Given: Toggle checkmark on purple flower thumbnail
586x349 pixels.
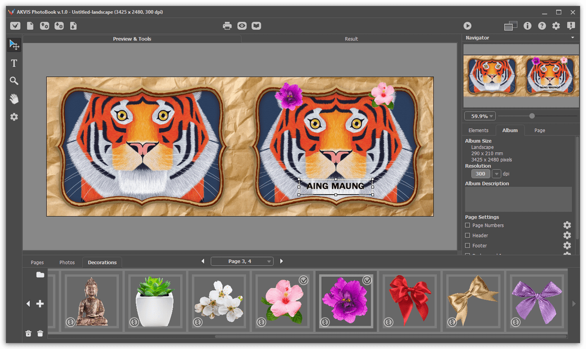Looking at the screenshot, I should pos(367,280).
